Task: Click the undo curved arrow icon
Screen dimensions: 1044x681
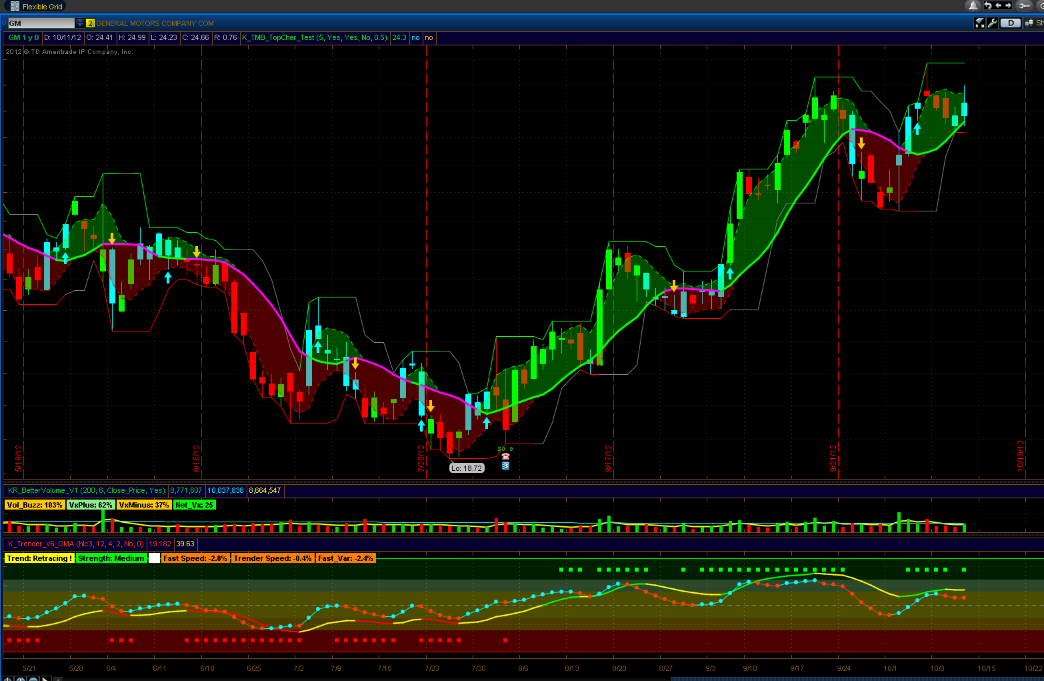Action: [987, 6]
